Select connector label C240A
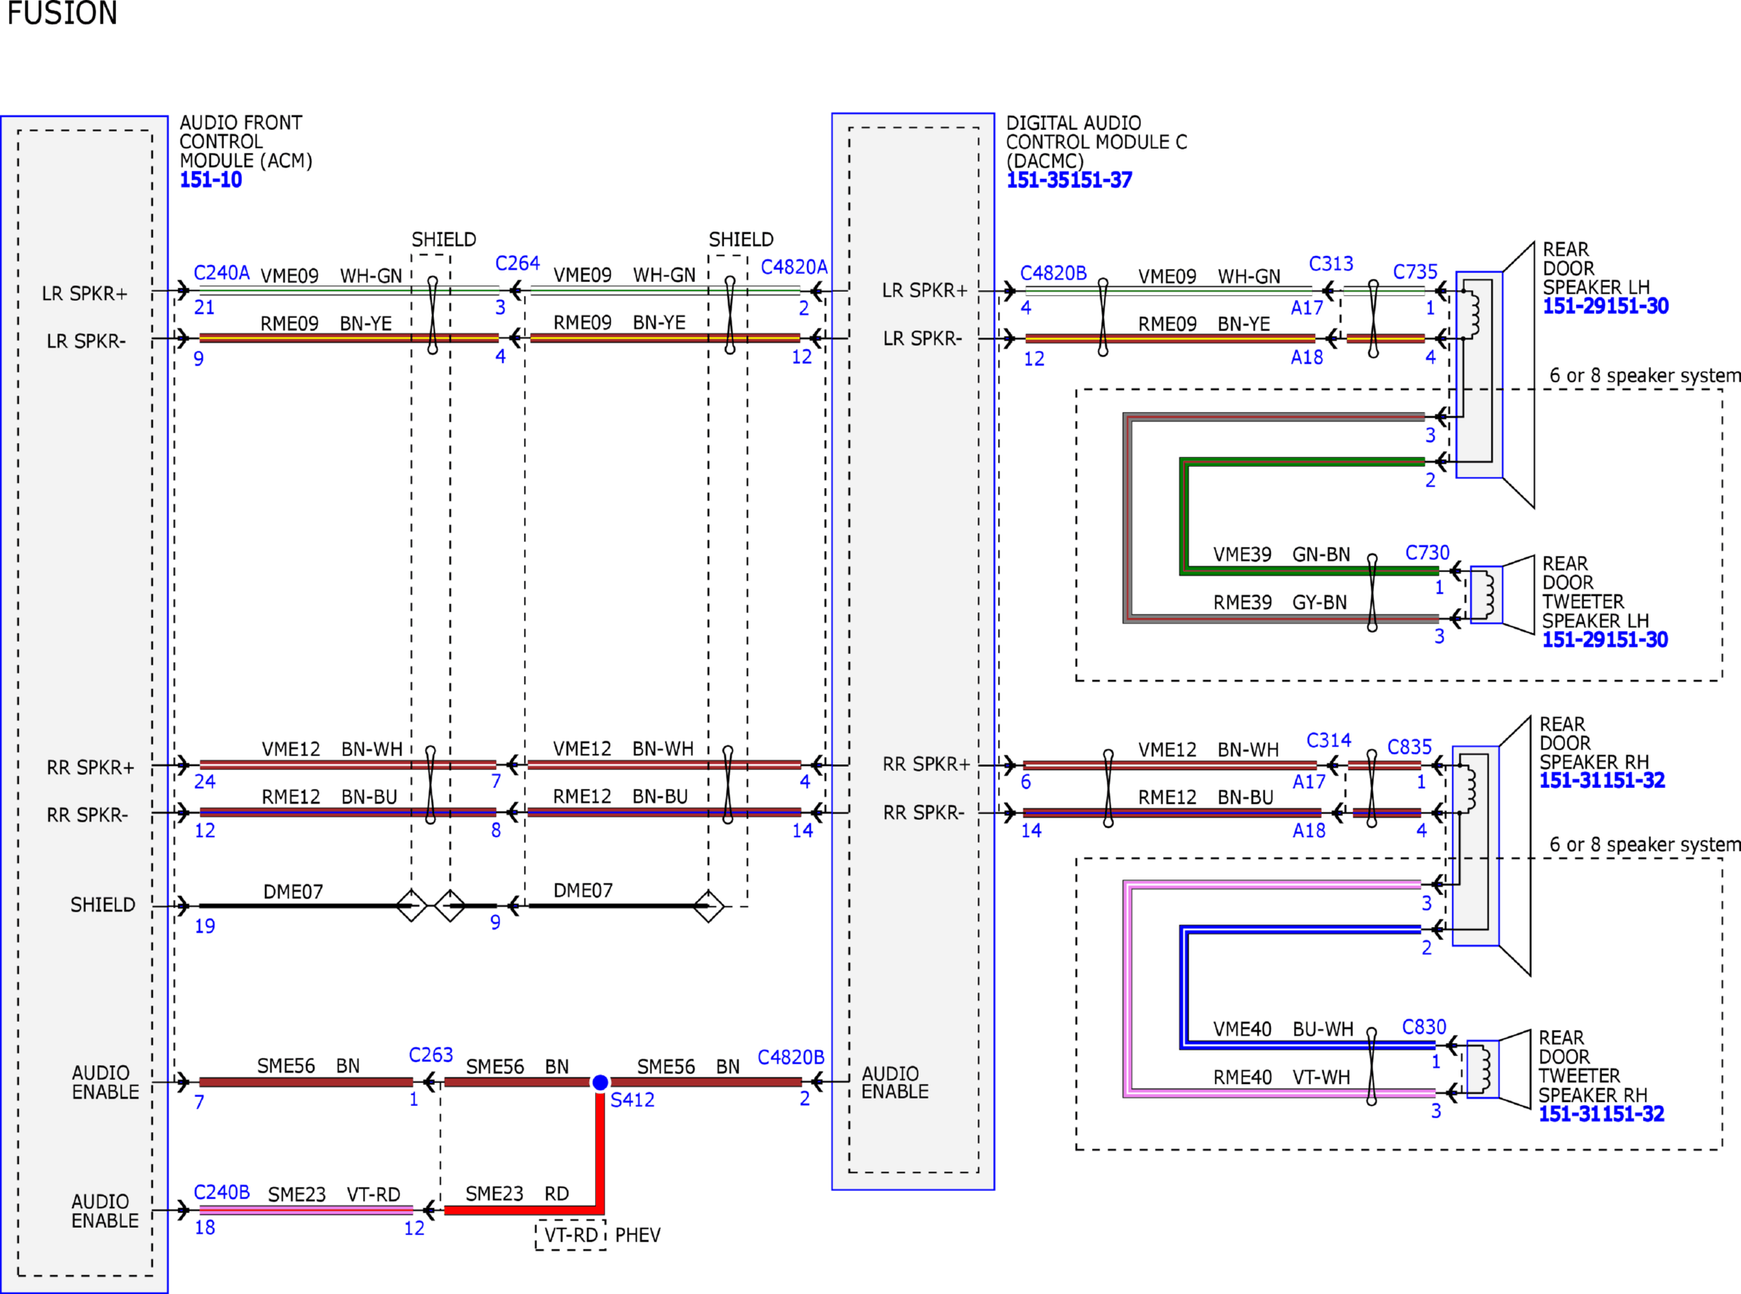Viewport: 1741px width, 1294px height. [222, 273]
